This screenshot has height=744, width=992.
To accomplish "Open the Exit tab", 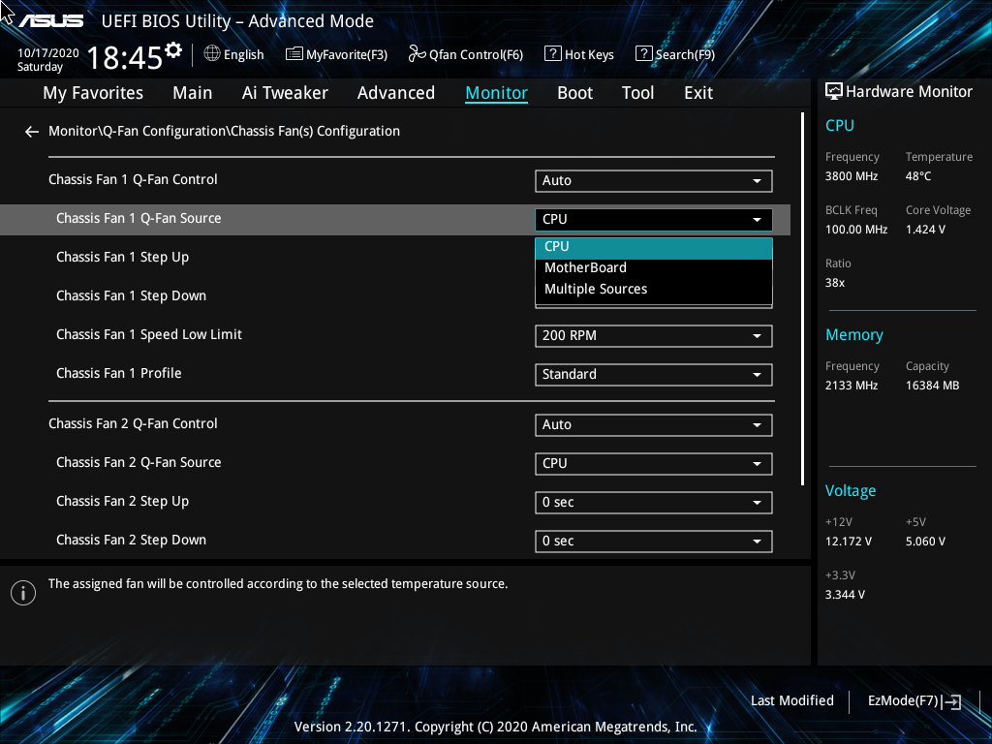I will point(698,93).
